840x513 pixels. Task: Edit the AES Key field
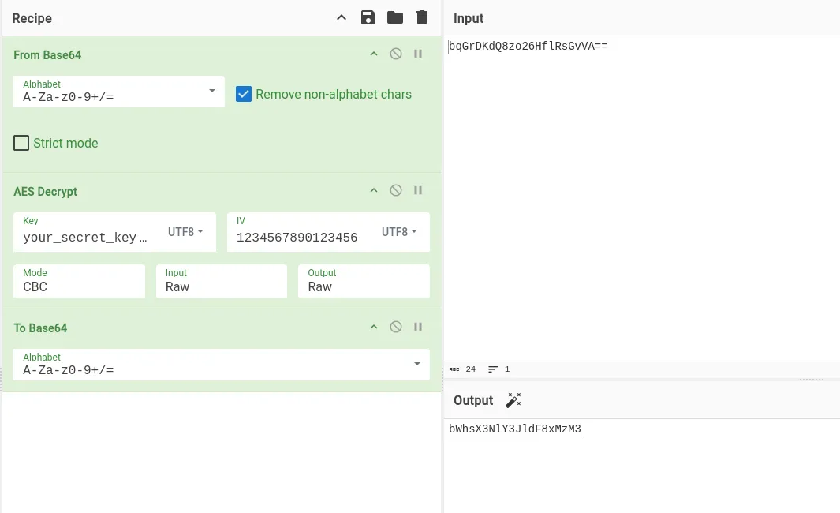86,238
